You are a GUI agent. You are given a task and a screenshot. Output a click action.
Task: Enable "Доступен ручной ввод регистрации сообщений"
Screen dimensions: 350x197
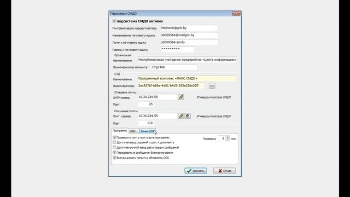click(x=114, y=148)
